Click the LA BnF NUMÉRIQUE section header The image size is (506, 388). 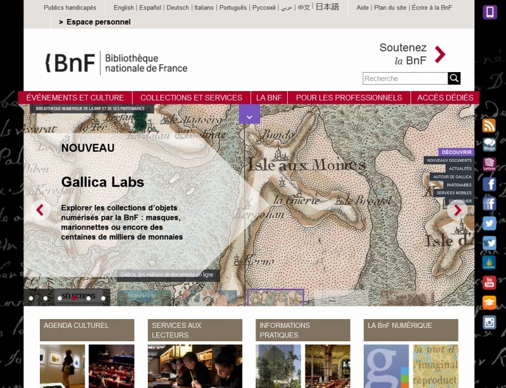click(410, 330)
